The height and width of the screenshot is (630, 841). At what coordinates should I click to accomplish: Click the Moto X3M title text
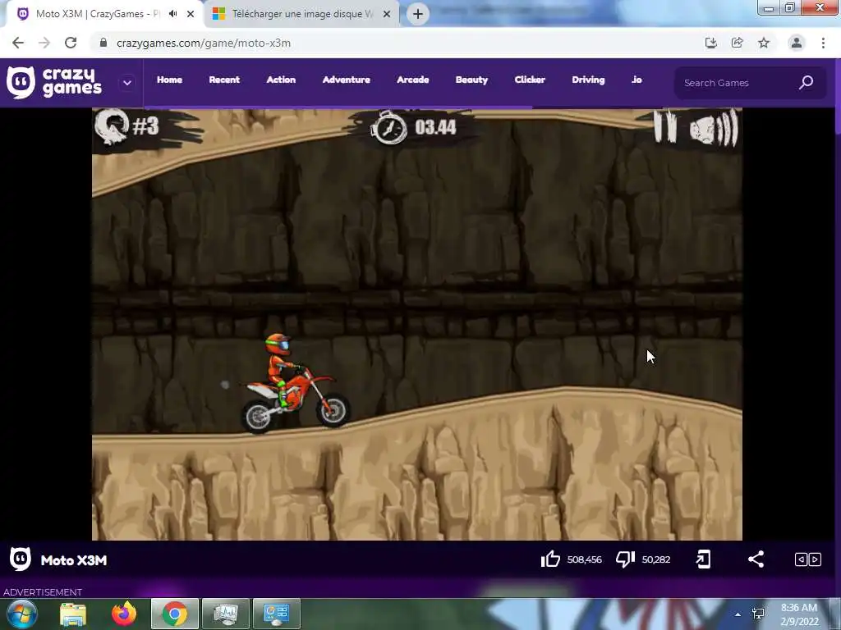tap(74, 560)
